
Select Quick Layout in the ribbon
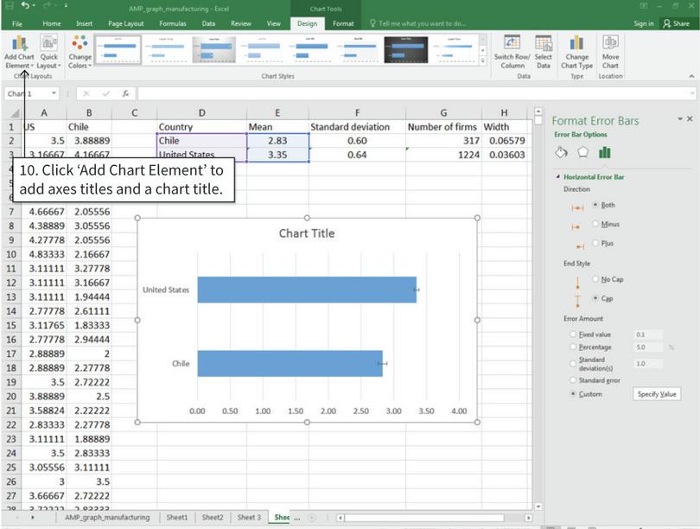49,54
